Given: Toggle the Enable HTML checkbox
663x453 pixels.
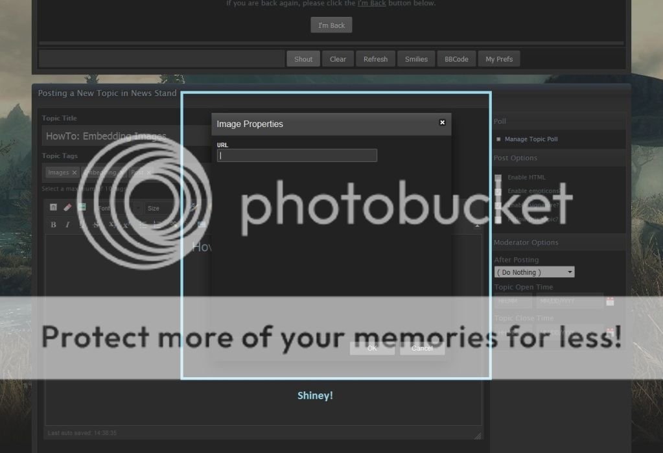Looking at the screenshot, I should click(x=498, y=178).
